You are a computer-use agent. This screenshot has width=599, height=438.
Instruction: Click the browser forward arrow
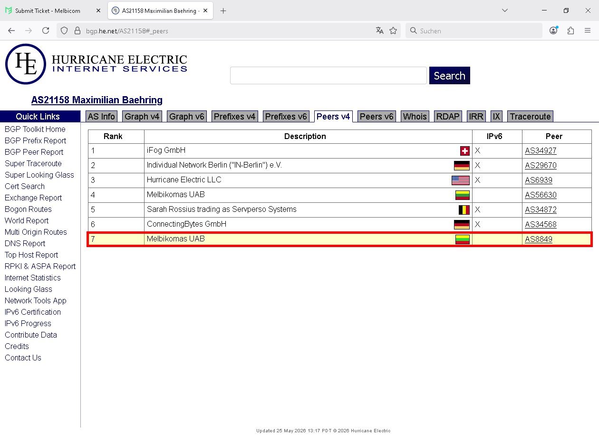pos(29,30)
